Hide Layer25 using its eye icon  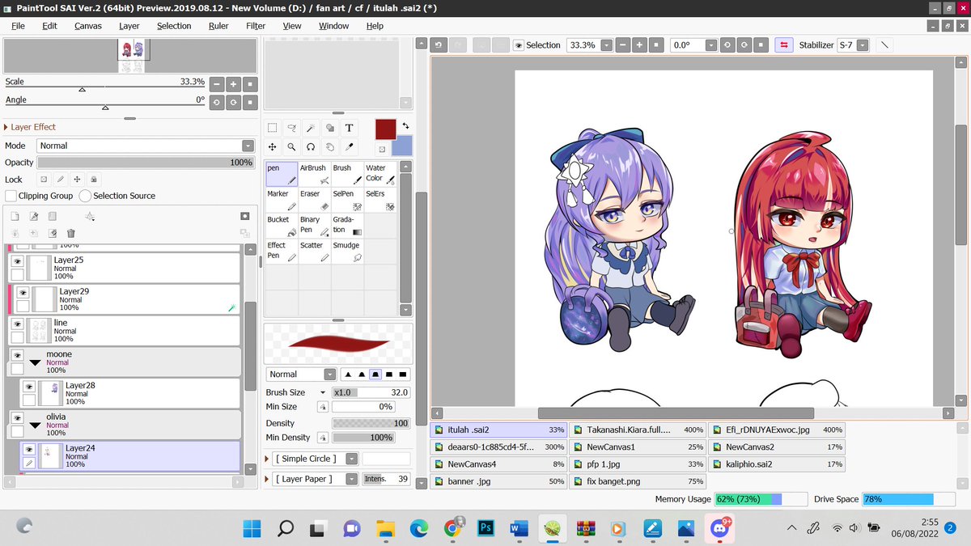tap(17, 261)
